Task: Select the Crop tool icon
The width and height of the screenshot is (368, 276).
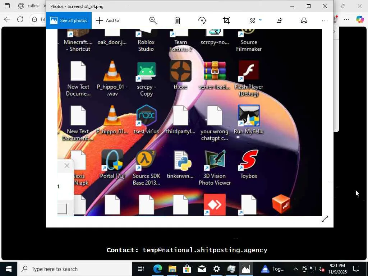Action: click(x=226, y=20)
